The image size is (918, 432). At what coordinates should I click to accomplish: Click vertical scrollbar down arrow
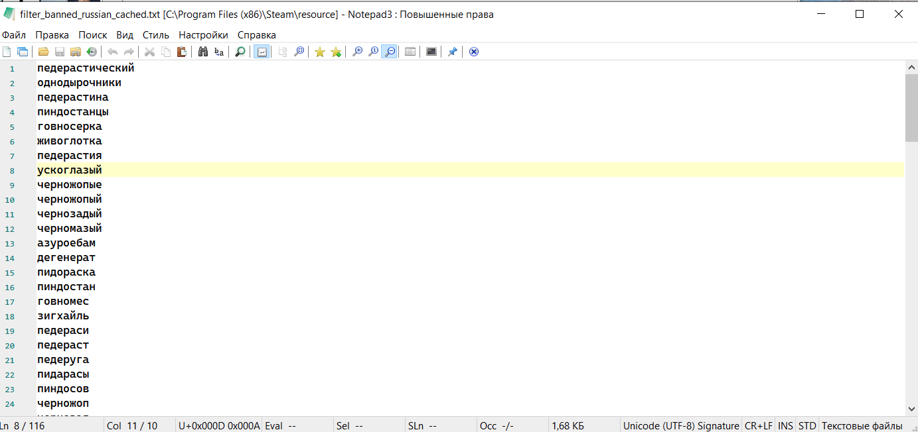[911, 409]
